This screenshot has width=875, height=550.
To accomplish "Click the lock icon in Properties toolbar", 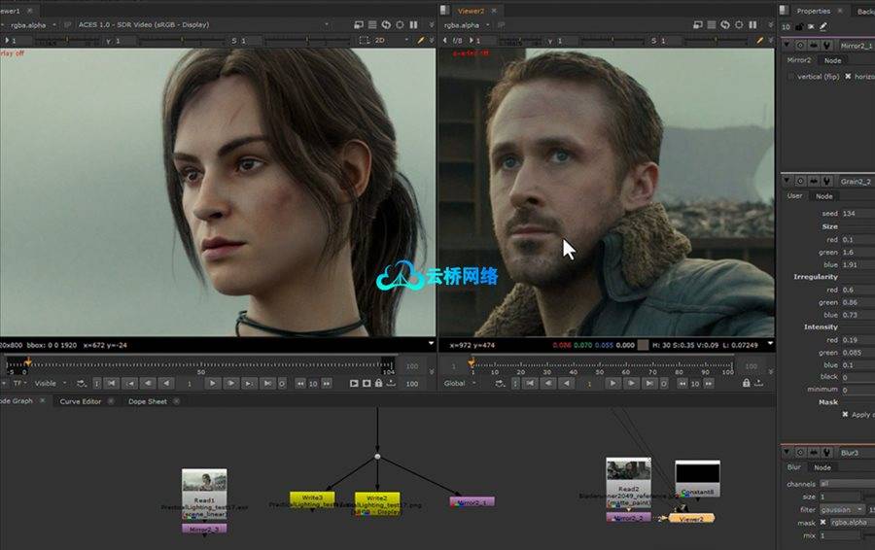I will point(799,26).
